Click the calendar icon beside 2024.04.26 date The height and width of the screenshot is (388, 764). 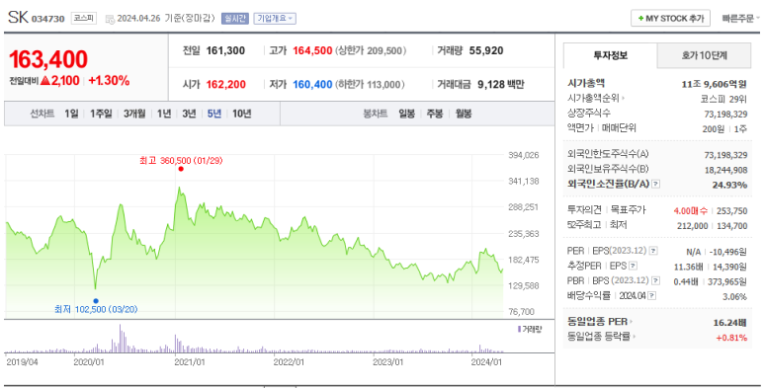(x=110, y=19)
